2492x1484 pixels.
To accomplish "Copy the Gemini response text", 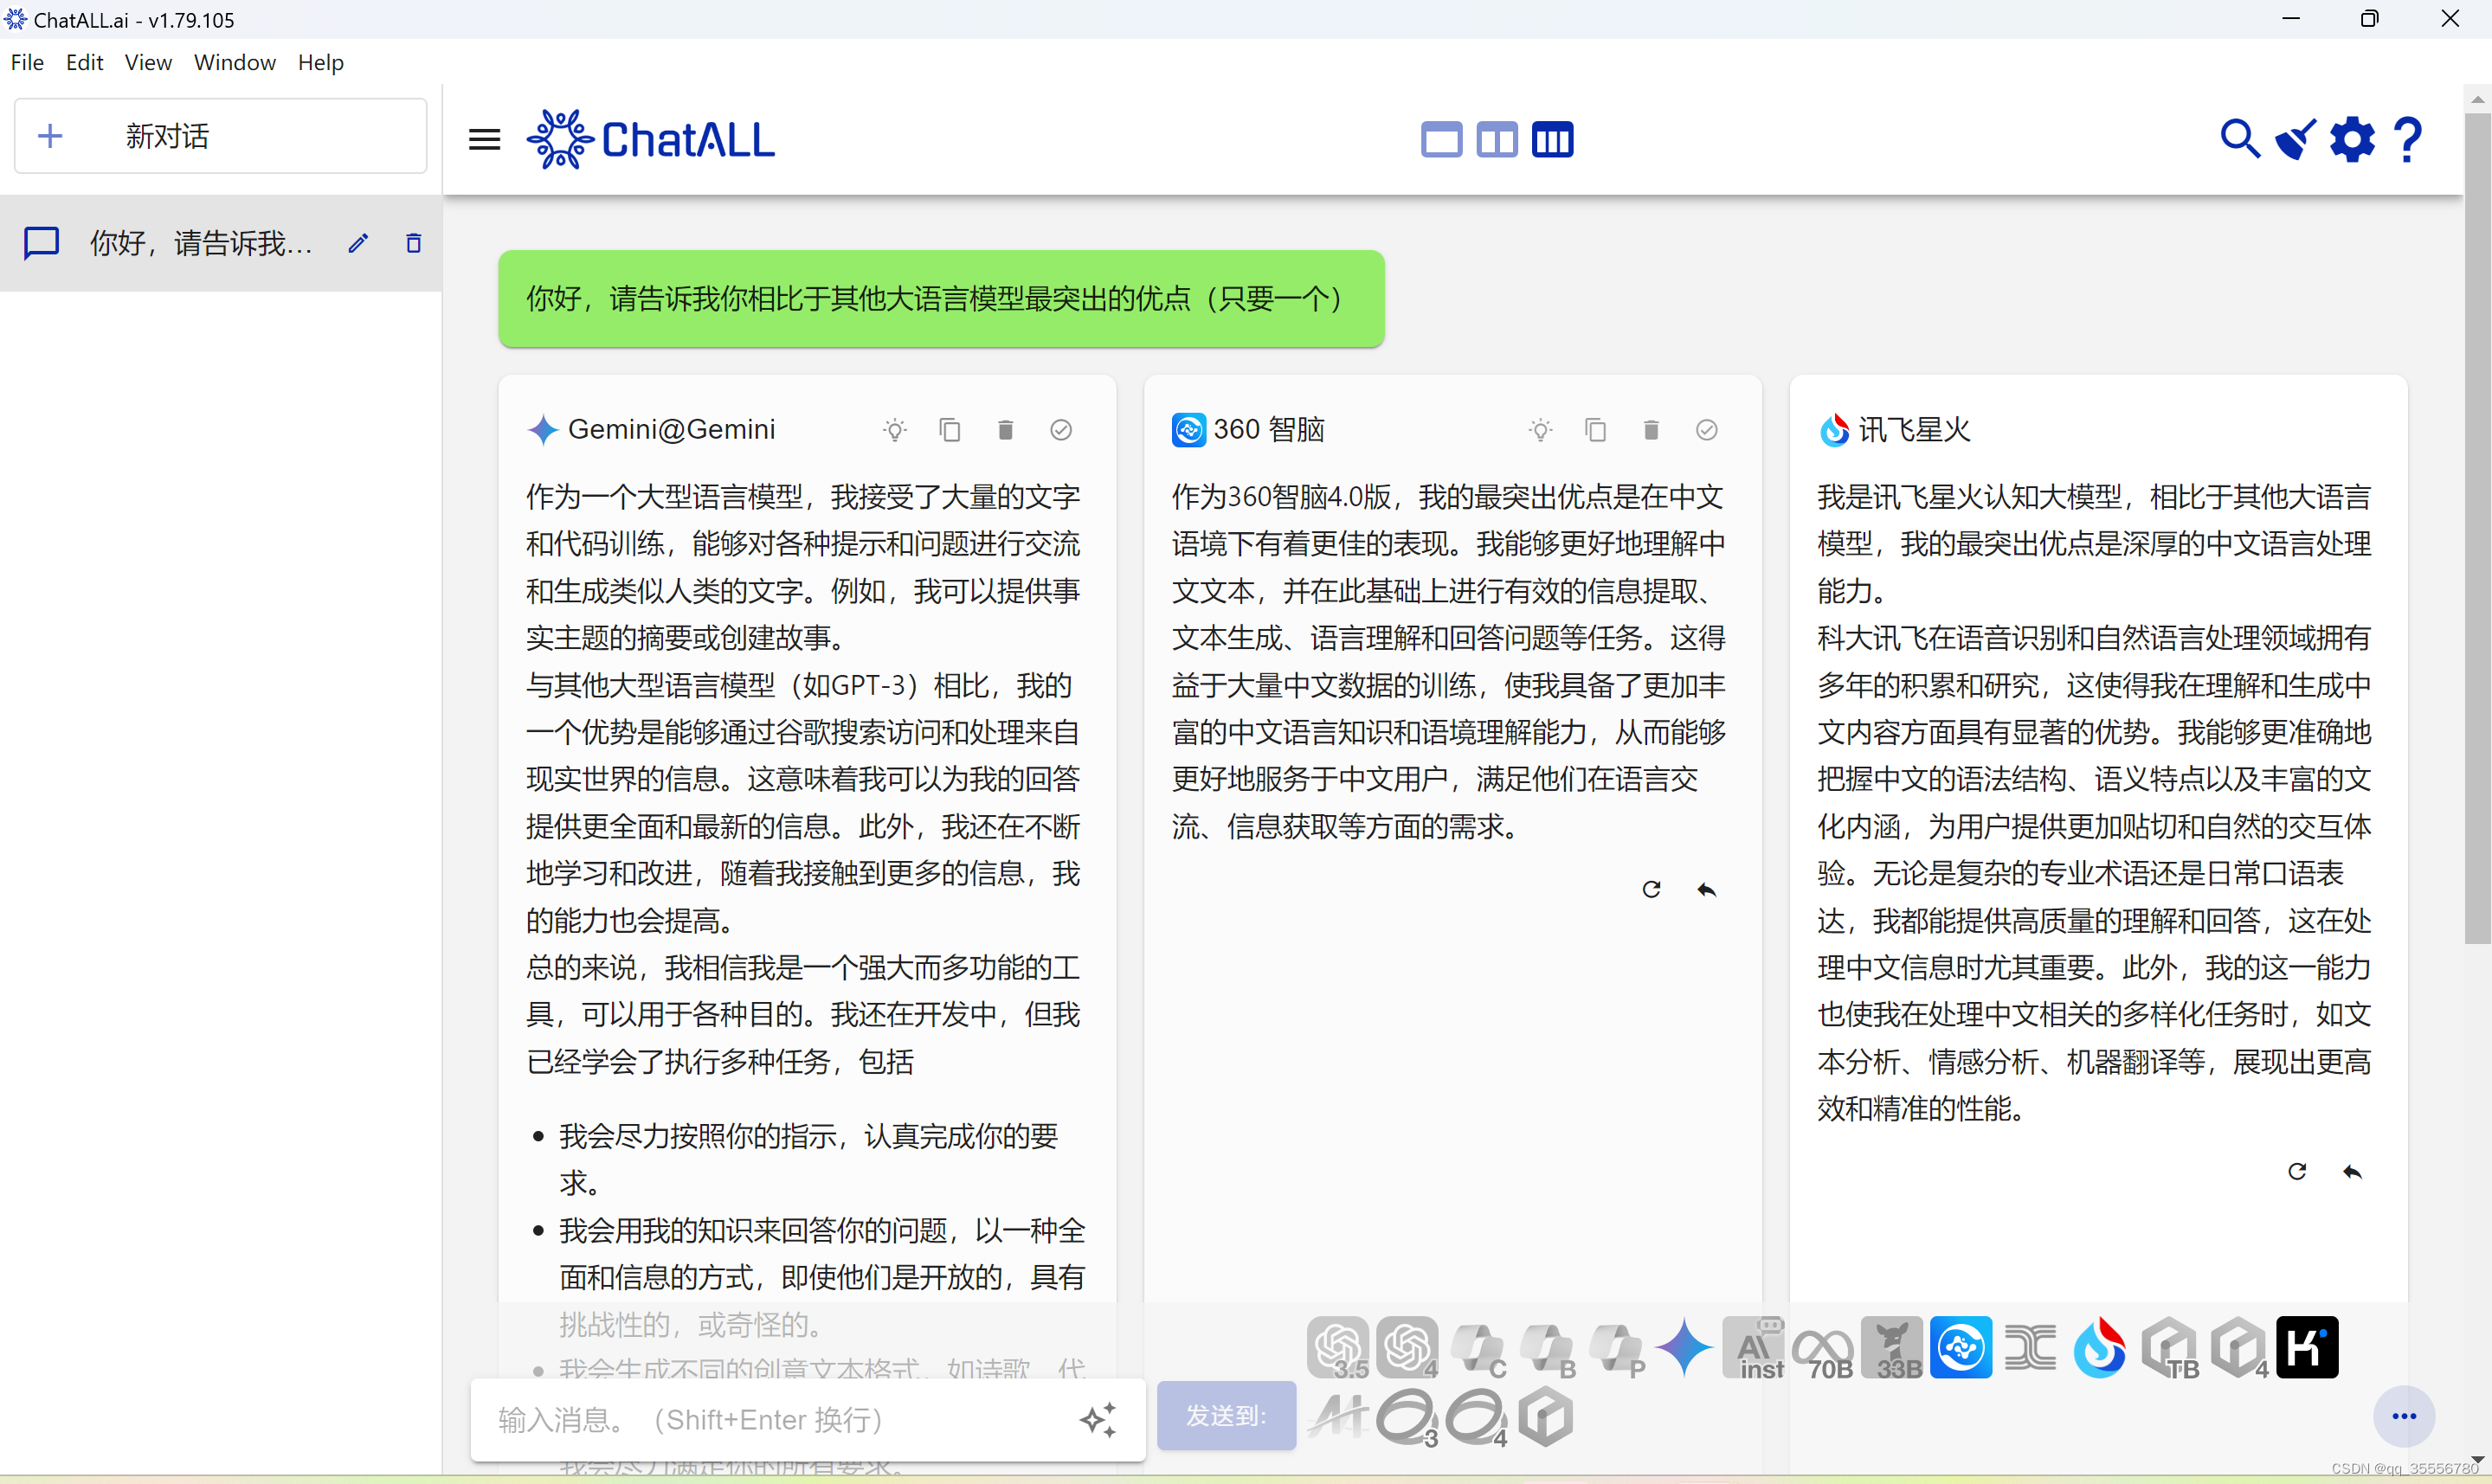I will pos(949,430).
